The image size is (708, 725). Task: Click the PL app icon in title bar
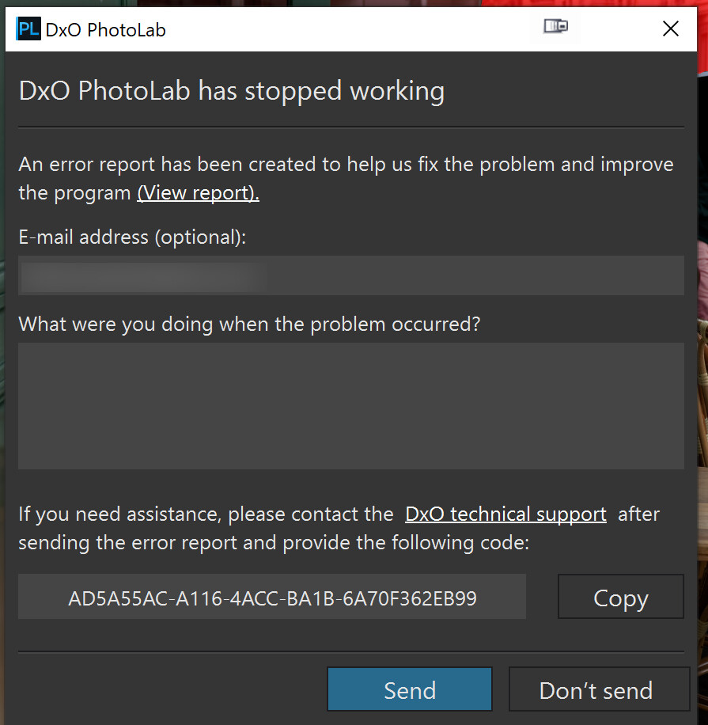pyautogui.click(x=28, y=29)
